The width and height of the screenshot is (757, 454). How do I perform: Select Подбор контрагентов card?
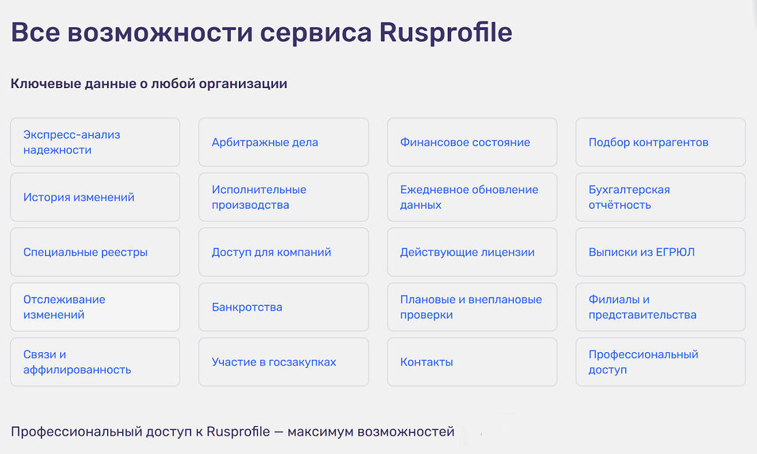coord(661,142)
